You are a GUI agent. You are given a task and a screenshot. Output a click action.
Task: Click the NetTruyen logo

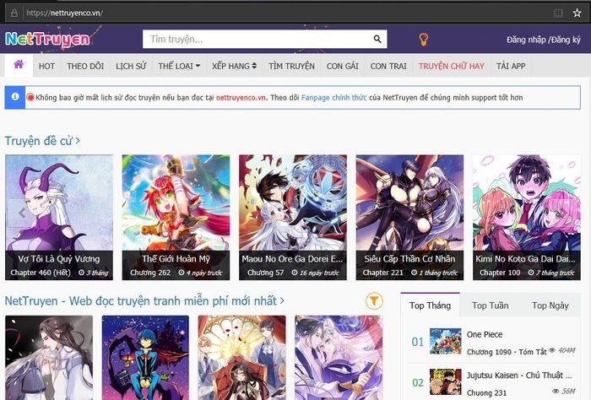point(47,39)
